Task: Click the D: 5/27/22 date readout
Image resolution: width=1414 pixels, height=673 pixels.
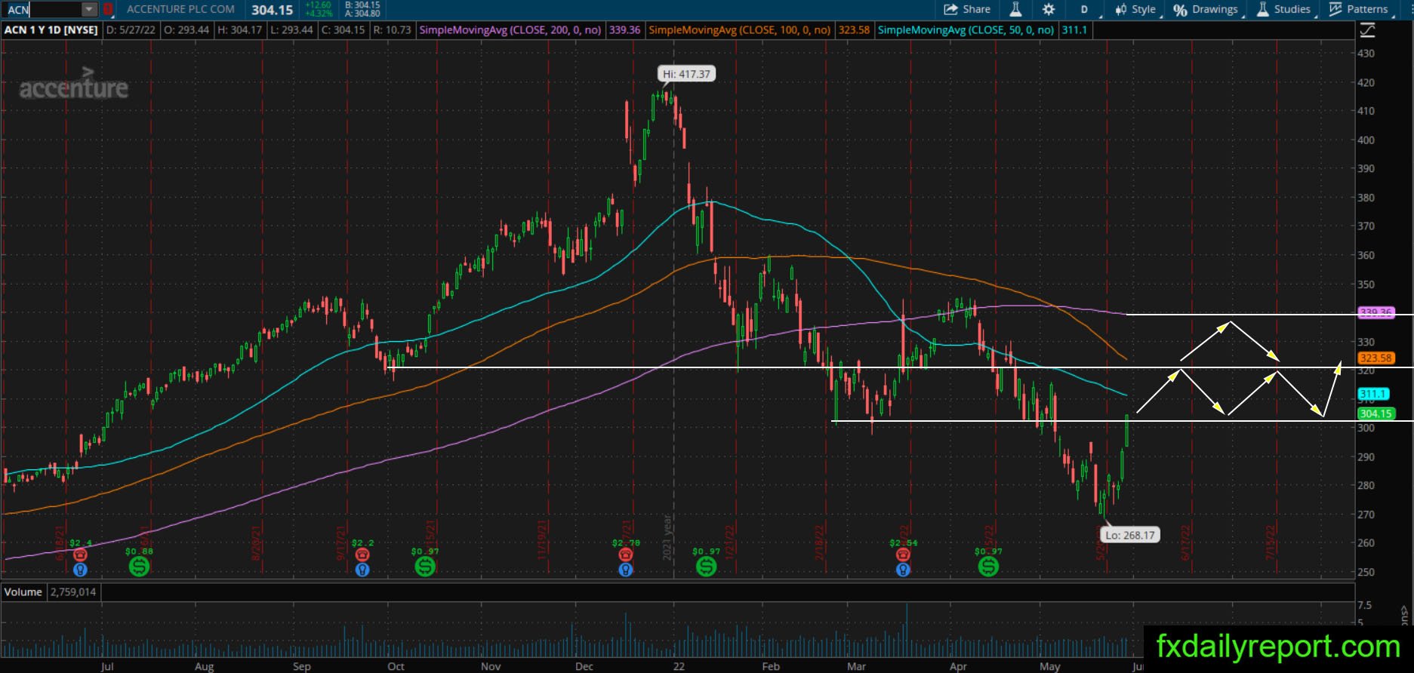Action: pos(133,30)
